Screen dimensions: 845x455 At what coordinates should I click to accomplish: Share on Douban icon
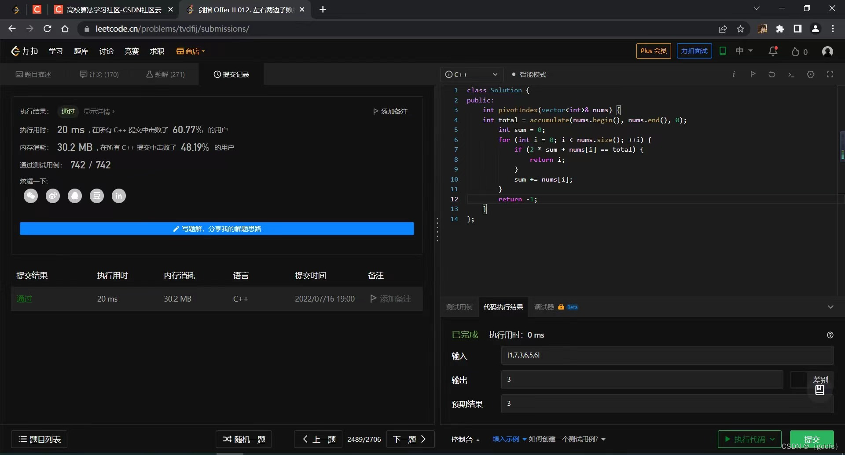point(97,196)
